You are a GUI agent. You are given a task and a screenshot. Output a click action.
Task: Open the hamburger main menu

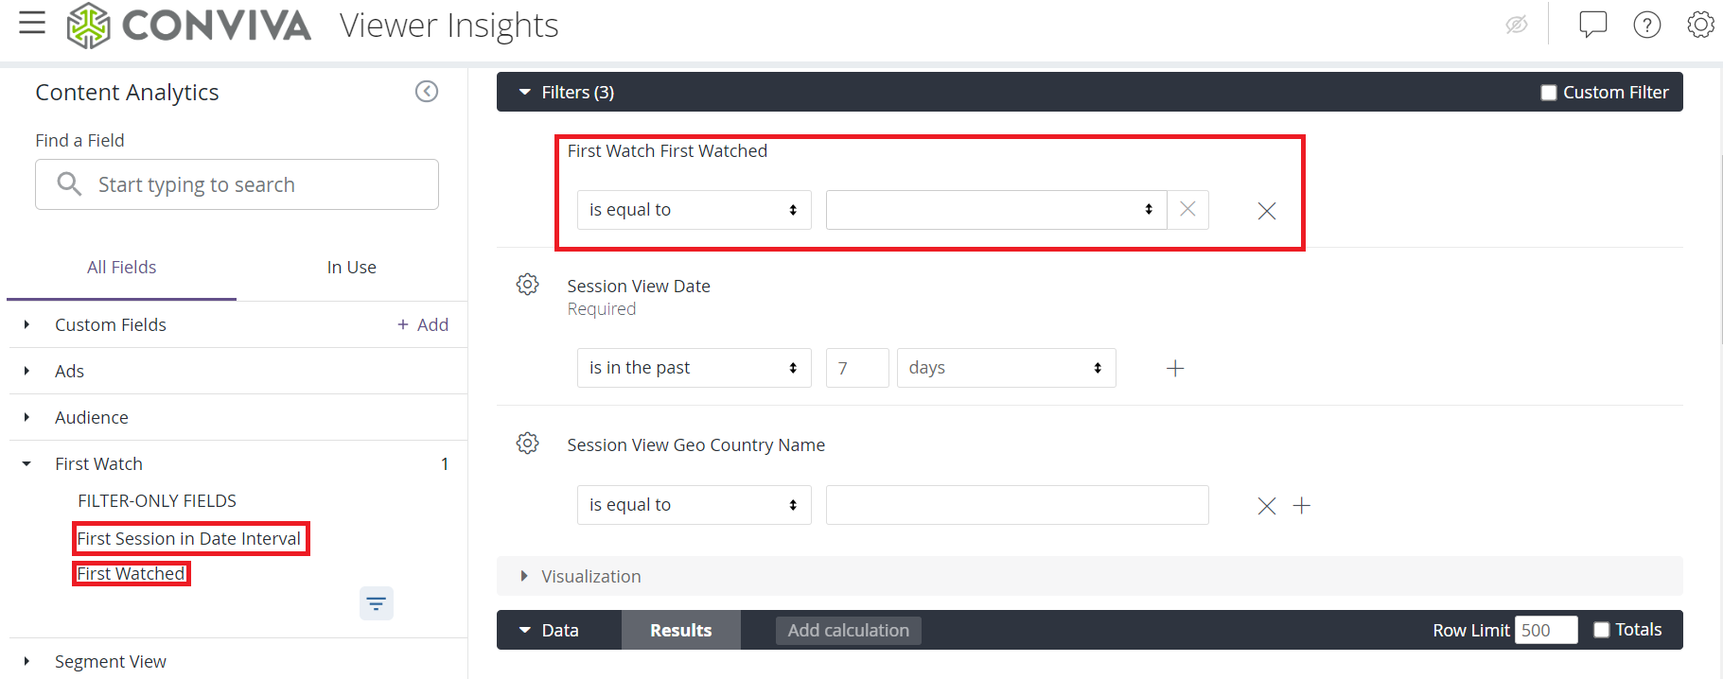[32, 23]
